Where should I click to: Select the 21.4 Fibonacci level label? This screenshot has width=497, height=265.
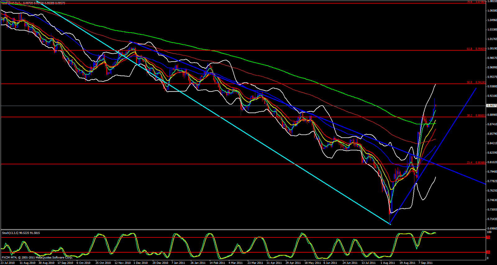point(476,162)
